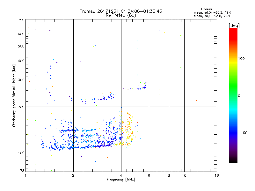Click the x-axis label "8"
This screenshot has height=191, width=255.
click(169, 175)
